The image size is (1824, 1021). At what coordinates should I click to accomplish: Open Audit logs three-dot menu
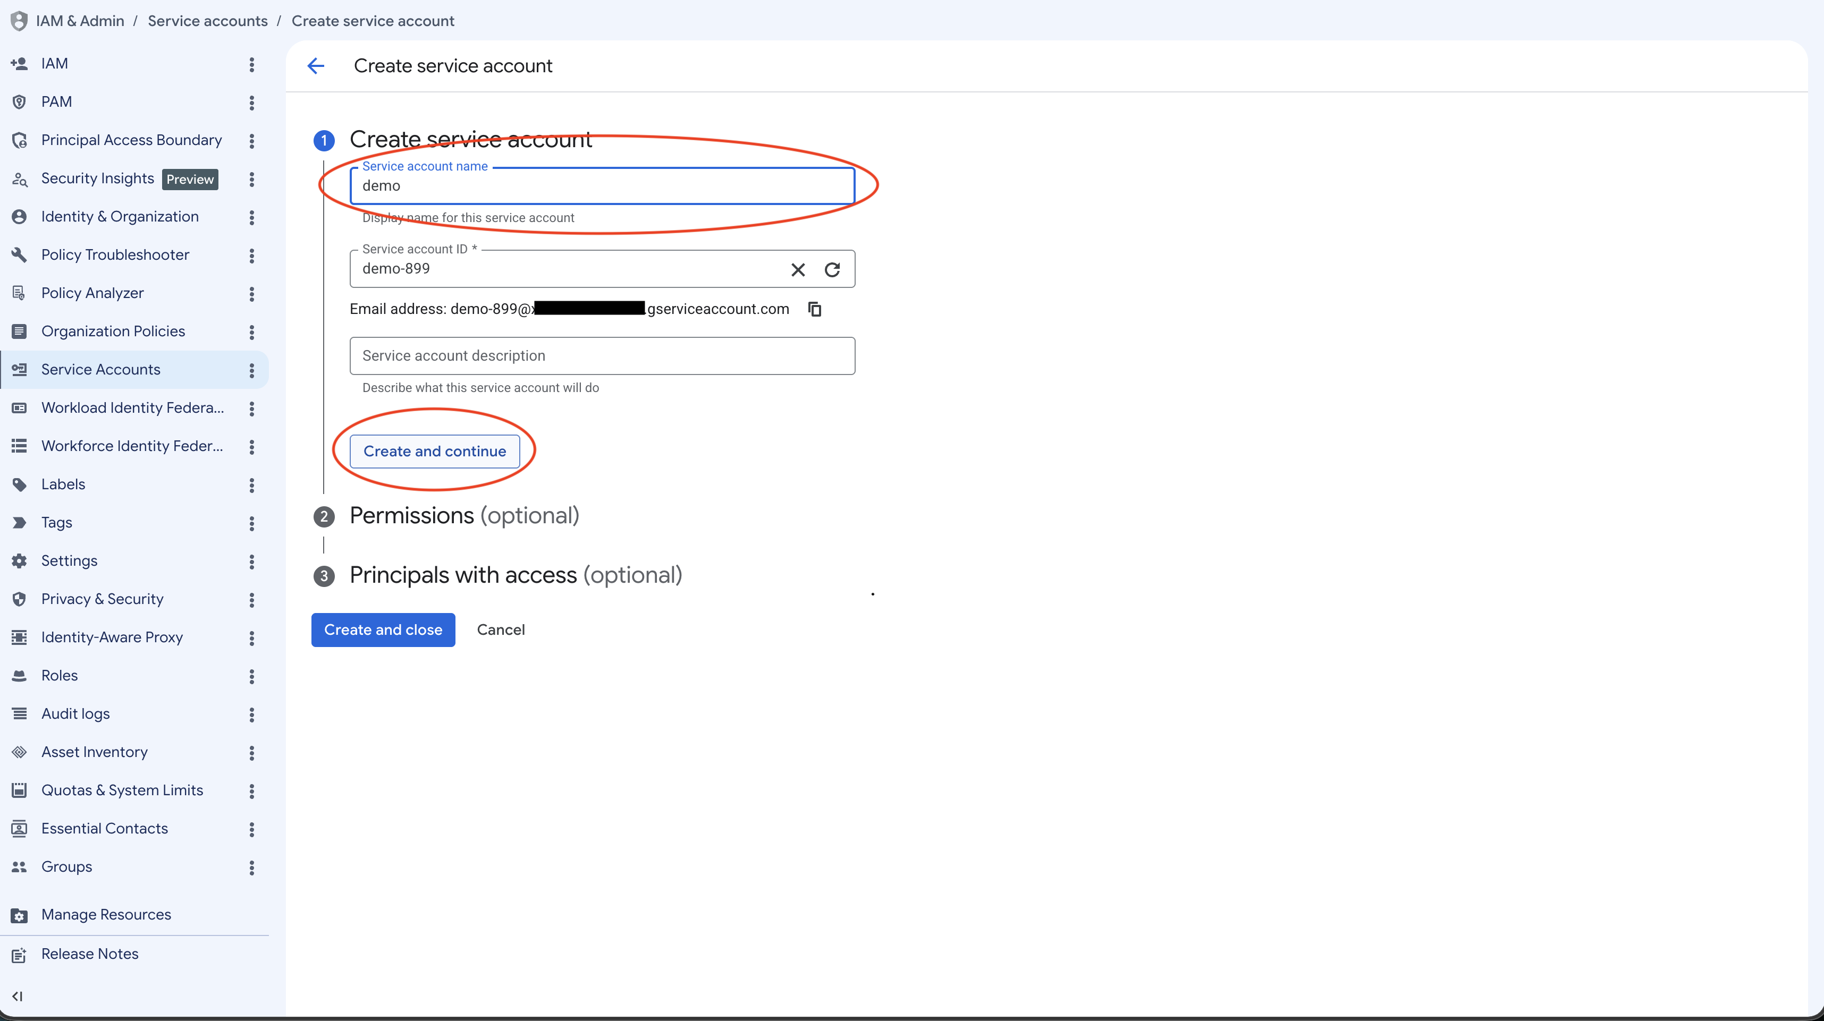click(251, 714)
